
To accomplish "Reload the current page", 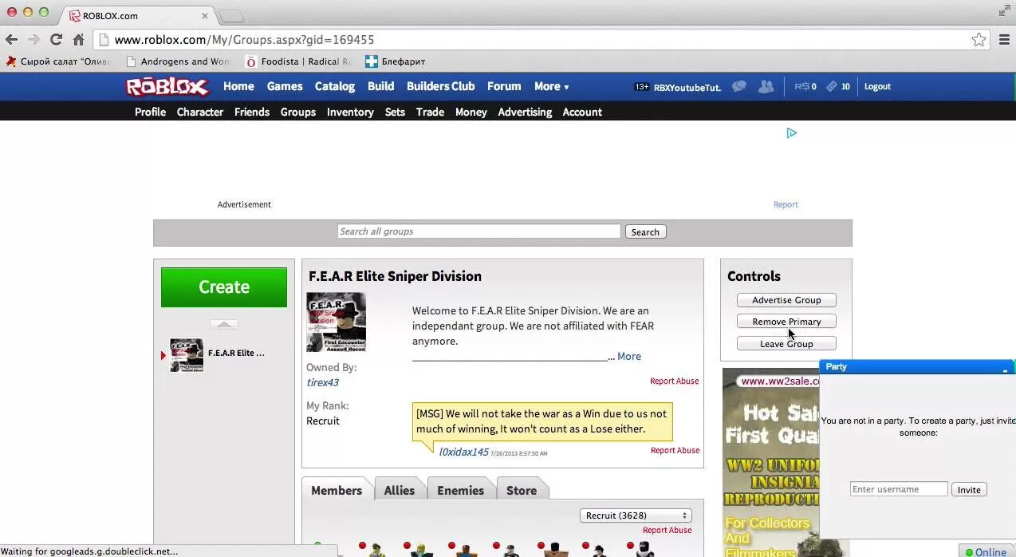I will [x=56, y=39].
